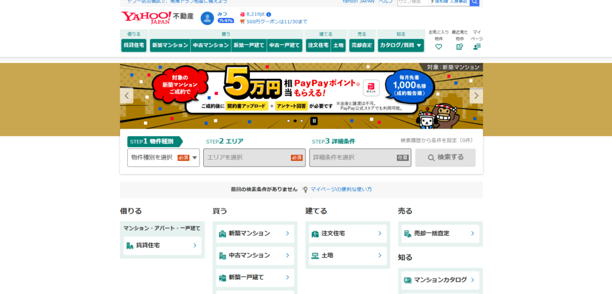
Task: Select 中古マンション in top navigation
Action: pos(210,45)
